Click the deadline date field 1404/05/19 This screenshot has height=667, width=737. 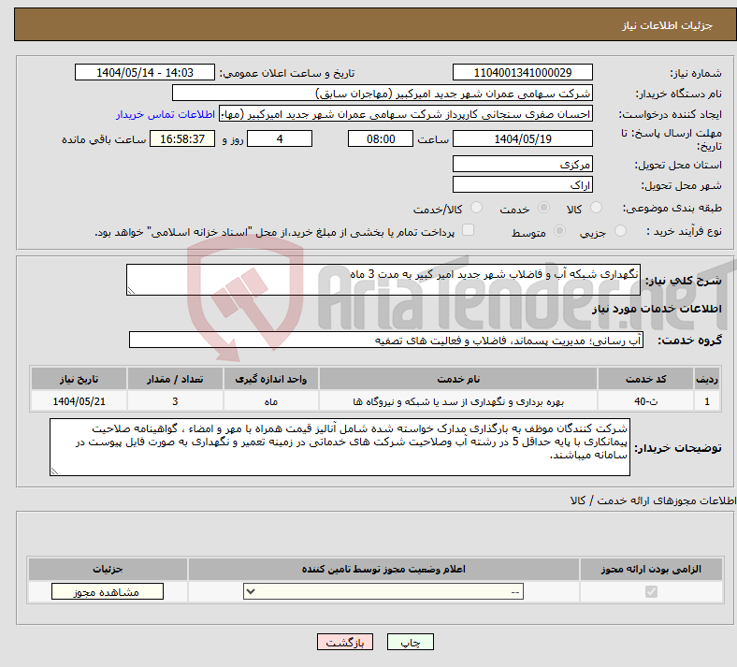point(522,138)
